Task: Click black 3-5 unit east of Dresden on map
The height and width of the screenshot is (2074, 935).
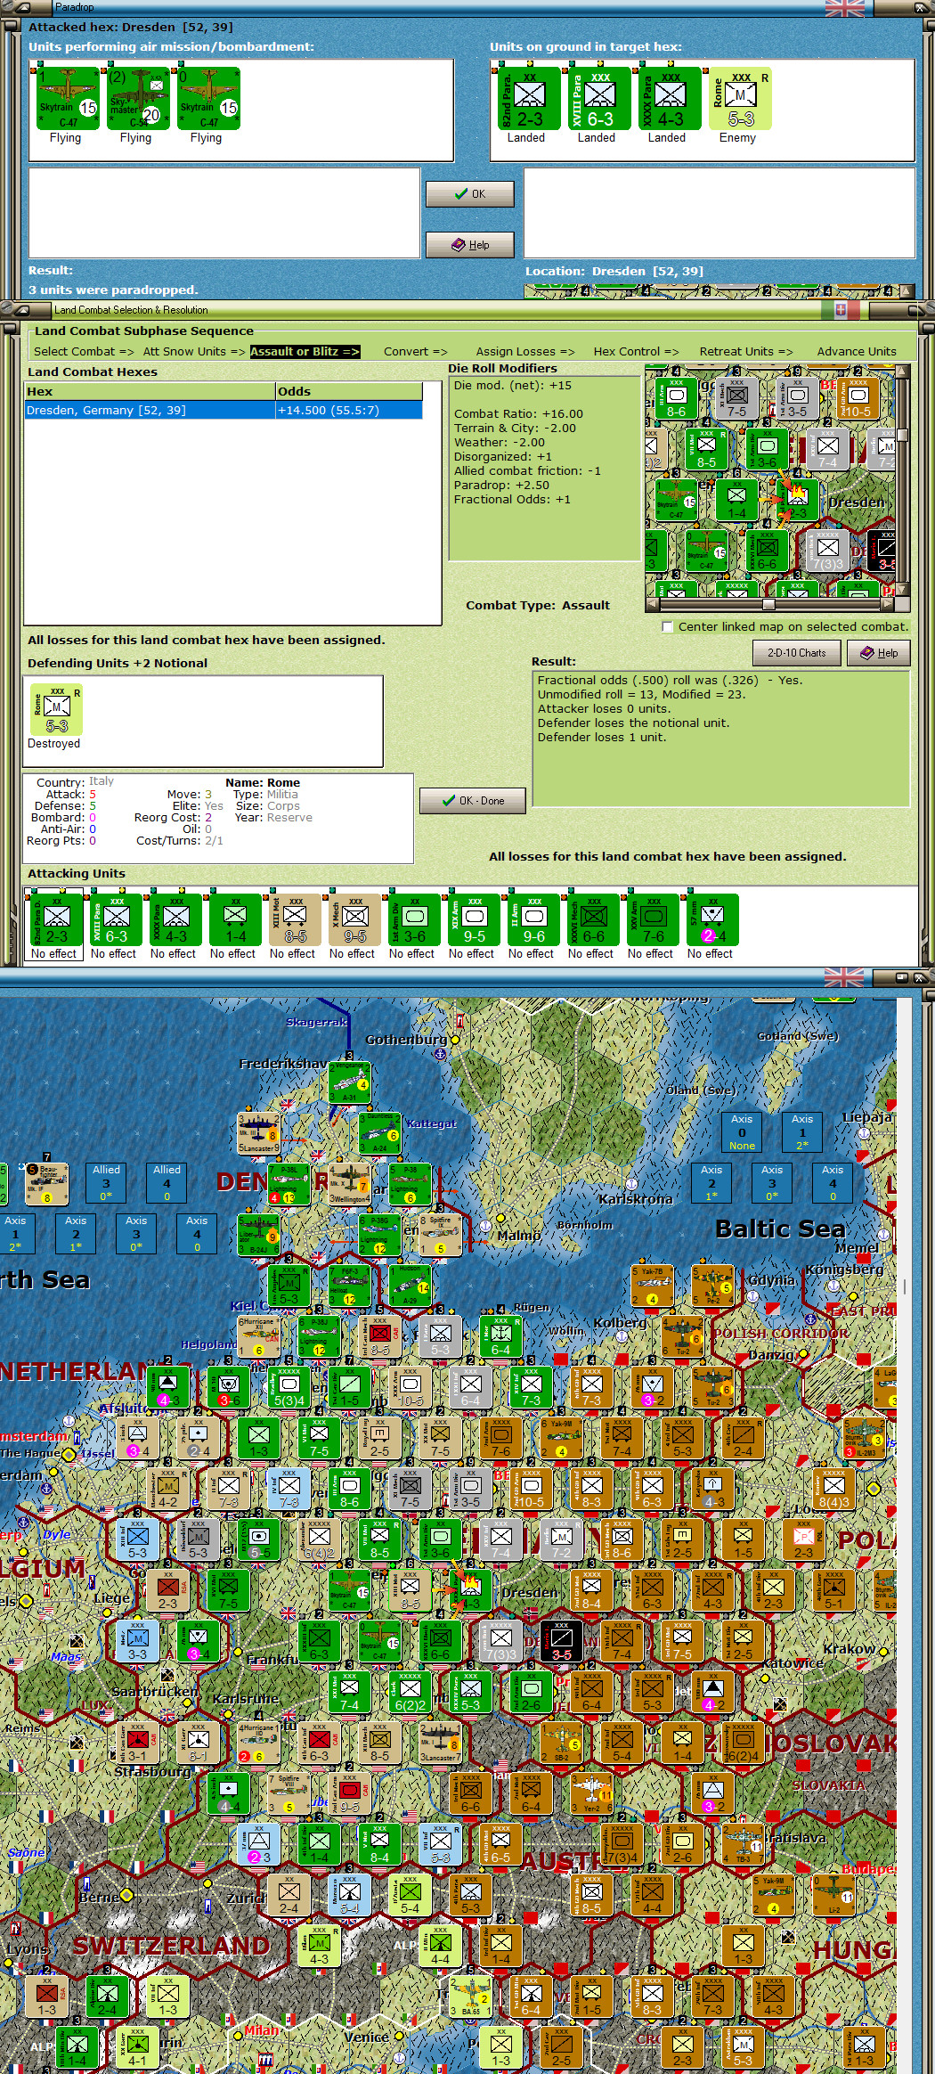Action: coord(561,1642)
